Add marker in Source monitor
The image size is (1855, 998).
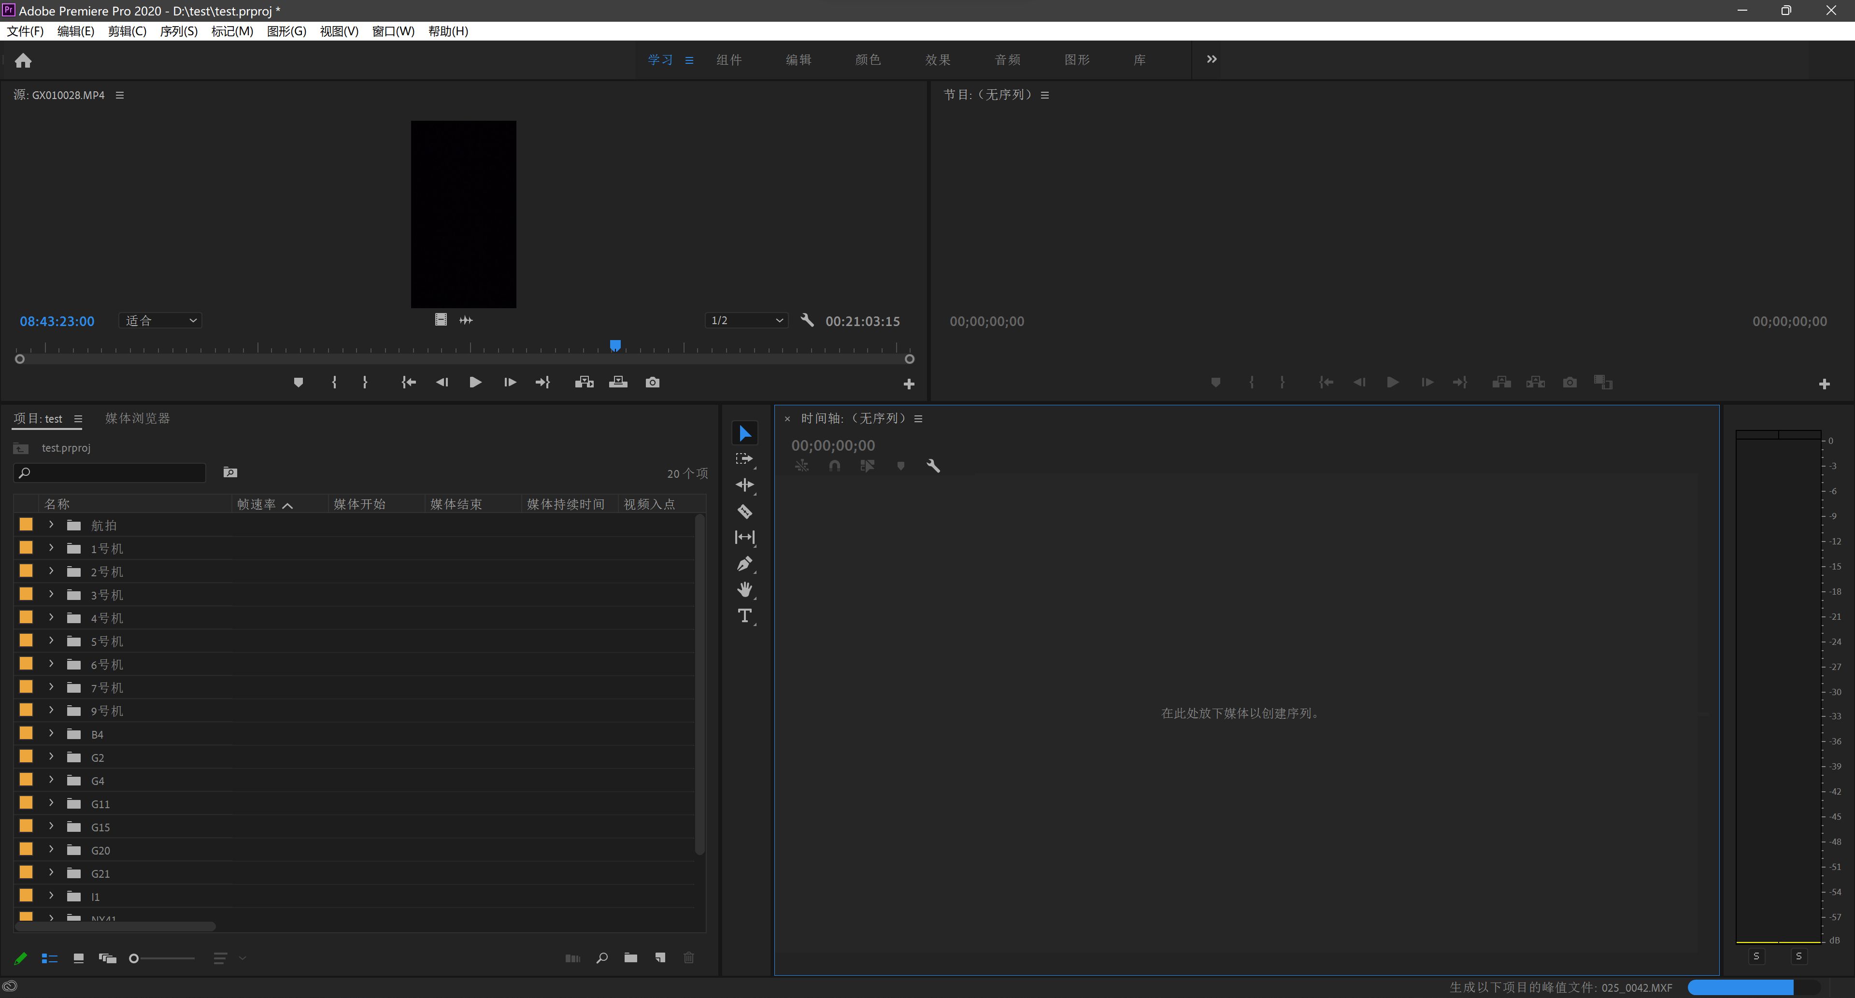(298, 383)
